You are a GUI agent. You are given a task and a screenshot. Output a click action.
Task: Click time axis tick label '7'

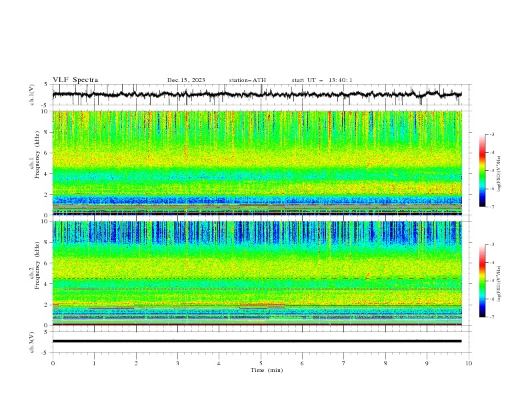pyautogui.click(x=344, y=363)
